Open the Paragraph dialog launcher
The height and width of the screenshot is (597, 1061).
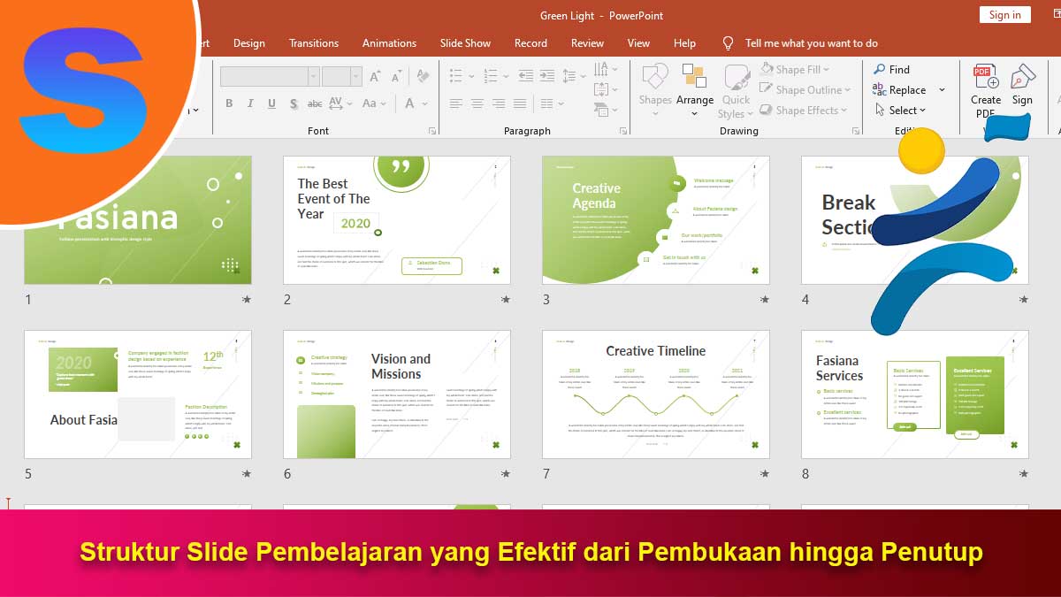click(x=623, y=131)
